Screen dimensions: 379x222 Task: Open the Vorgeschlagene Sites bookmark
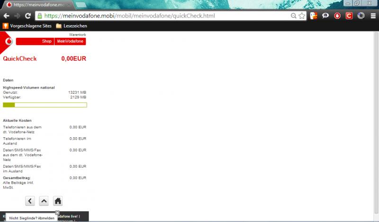pyautogui.click(x=27, y=26)
